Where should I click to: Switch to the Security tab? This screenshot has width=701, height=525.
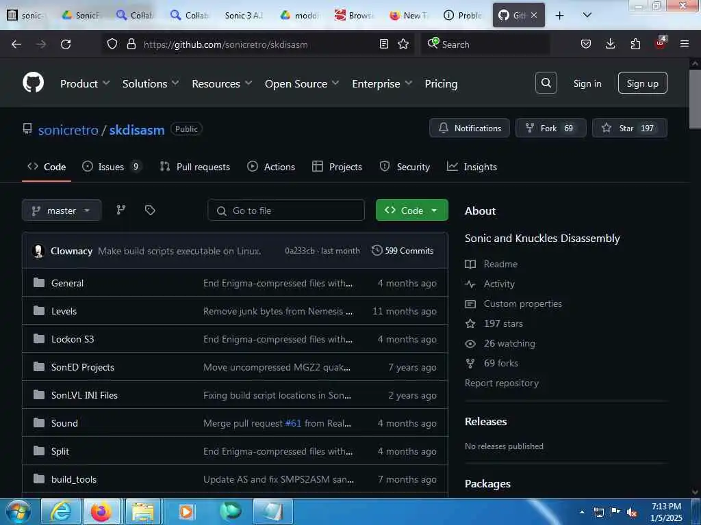(405, 167)
